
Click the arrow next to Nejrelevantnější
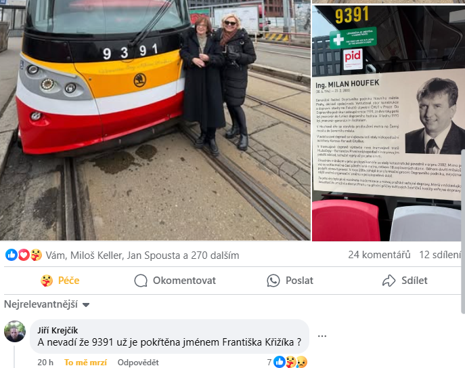point(86,305)
